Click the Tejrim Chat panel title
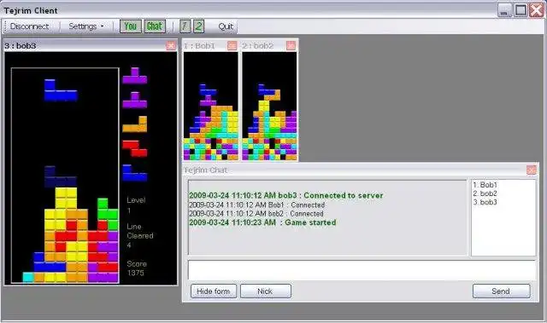 coord(206,170)
